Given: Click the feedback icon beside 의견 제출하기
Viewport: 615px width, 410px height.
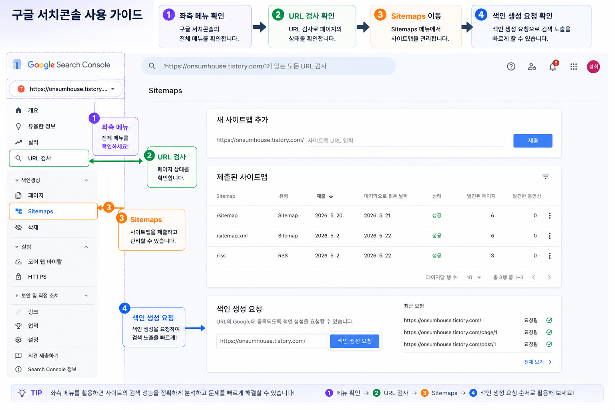Looking at the screenshot, I should click(x=18, y=356).
